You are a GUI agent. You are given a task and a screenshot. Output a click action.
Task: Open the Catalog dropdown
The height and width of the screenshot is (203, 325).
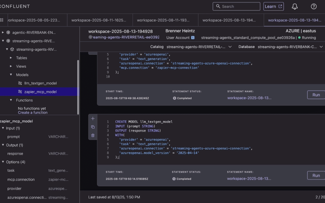click(199, 47)
